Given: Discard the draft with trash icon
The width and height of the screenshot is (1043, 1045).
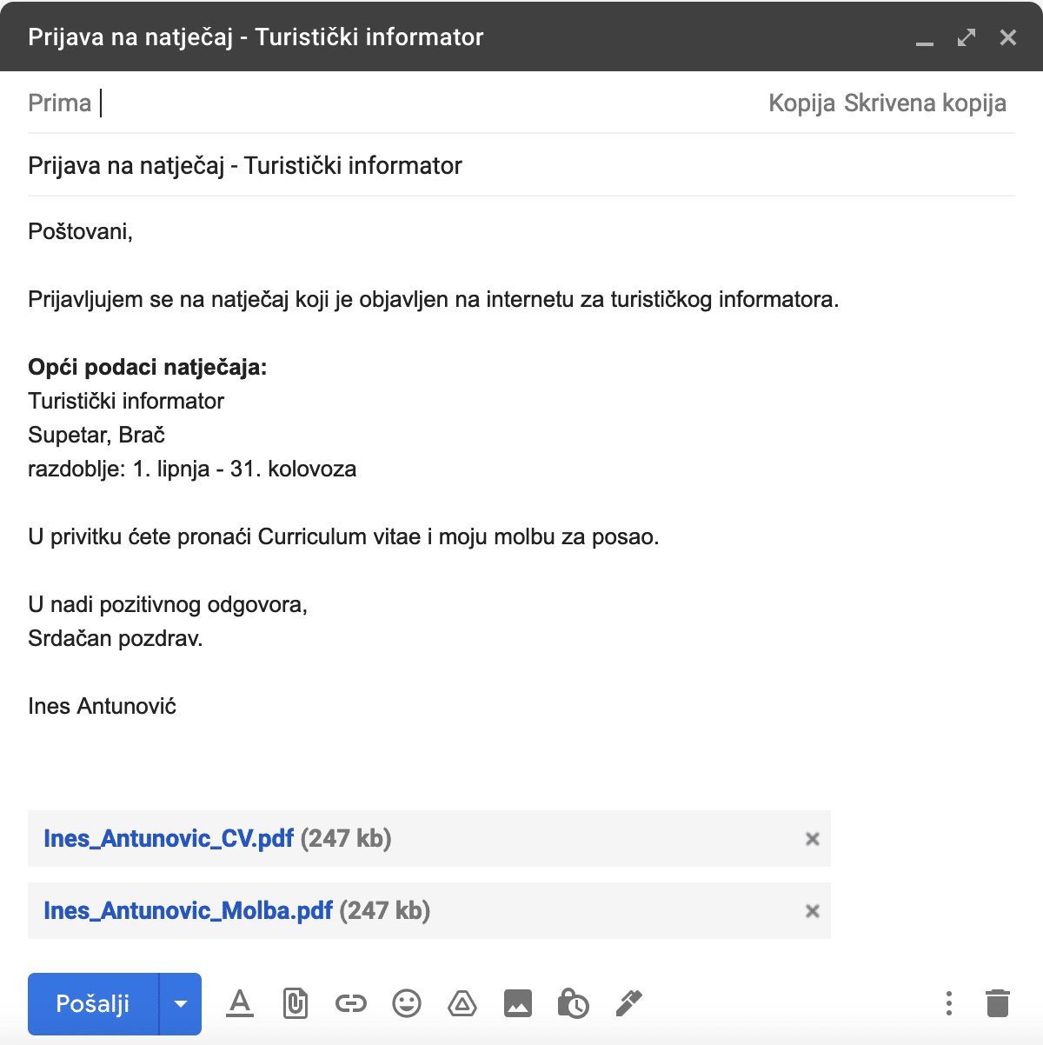Looking at the screenshot, I should pyautogui.click(x=998, y=1003).
